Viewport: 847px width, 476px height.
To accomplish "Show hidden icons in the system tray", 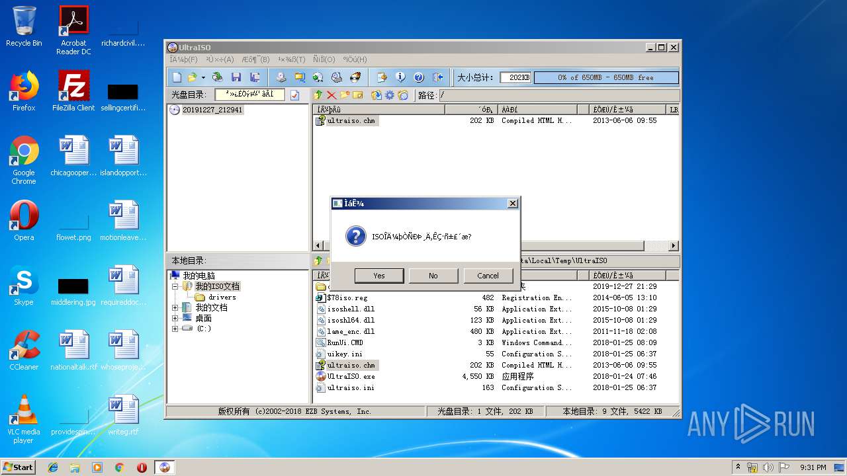I will click(738, 467).
